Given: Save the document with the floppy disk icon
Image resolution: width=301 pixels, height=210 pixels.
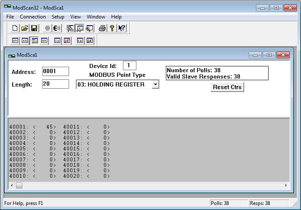Looking at the screenshot, I should tap(34, 28).
